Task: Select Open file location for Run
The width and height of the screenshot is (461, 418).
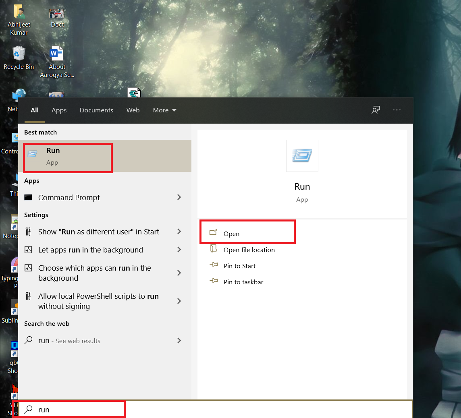Action: pyautogui.click(x=249, y=250)
